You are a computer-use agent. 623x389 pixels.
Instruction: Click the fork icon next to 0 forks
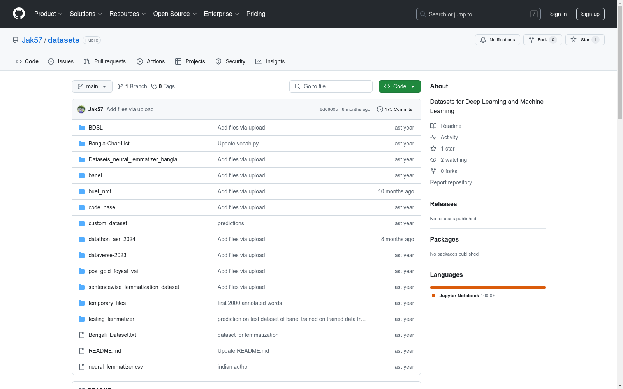(x=433, y=171)
